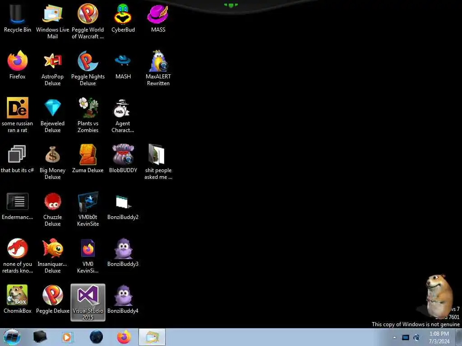Open Firefox from the taskbar
The height and width of the screenshot is (346, 462).
[124, 337]
